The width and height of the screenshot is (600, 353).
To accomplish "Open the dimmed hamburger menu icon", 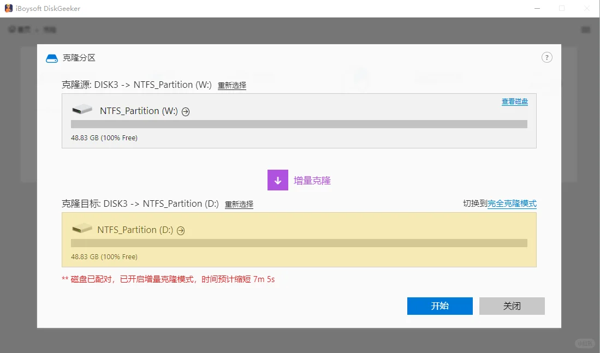I will [x=586, y=29].
